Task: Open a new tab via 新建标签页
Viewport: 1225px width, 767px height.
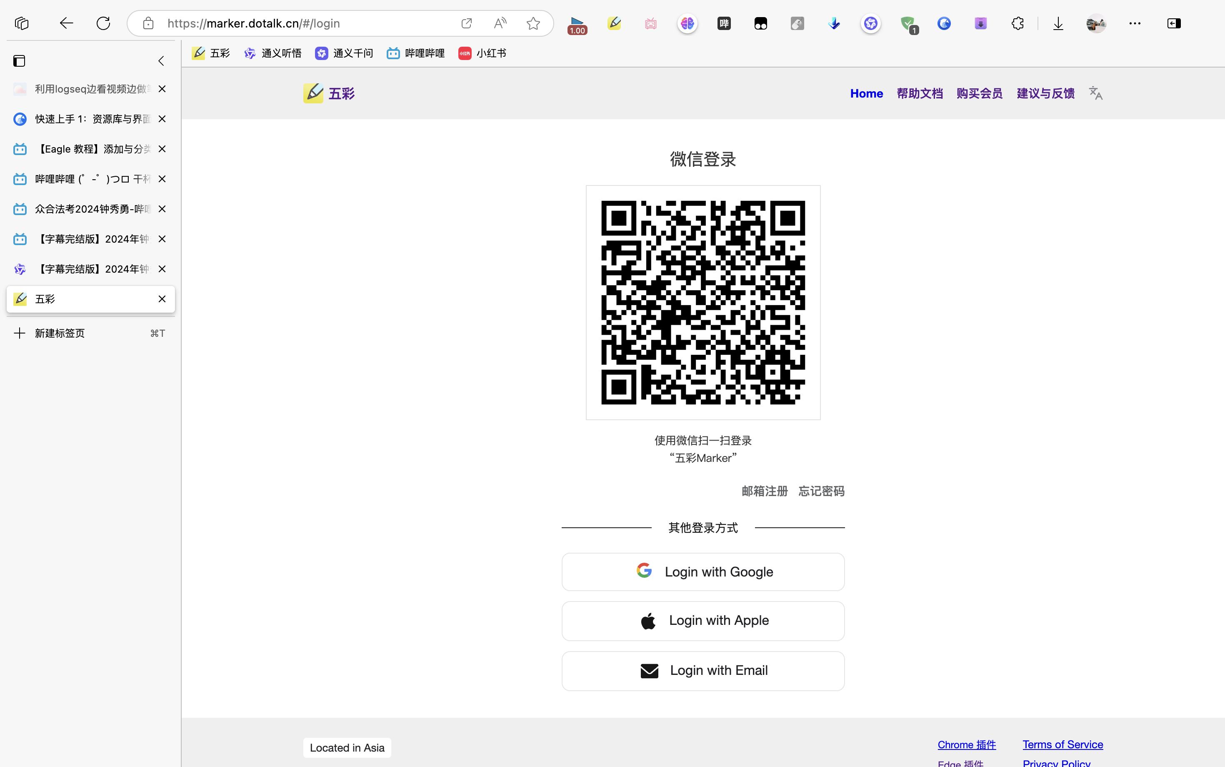Action: tap(90, 333)
